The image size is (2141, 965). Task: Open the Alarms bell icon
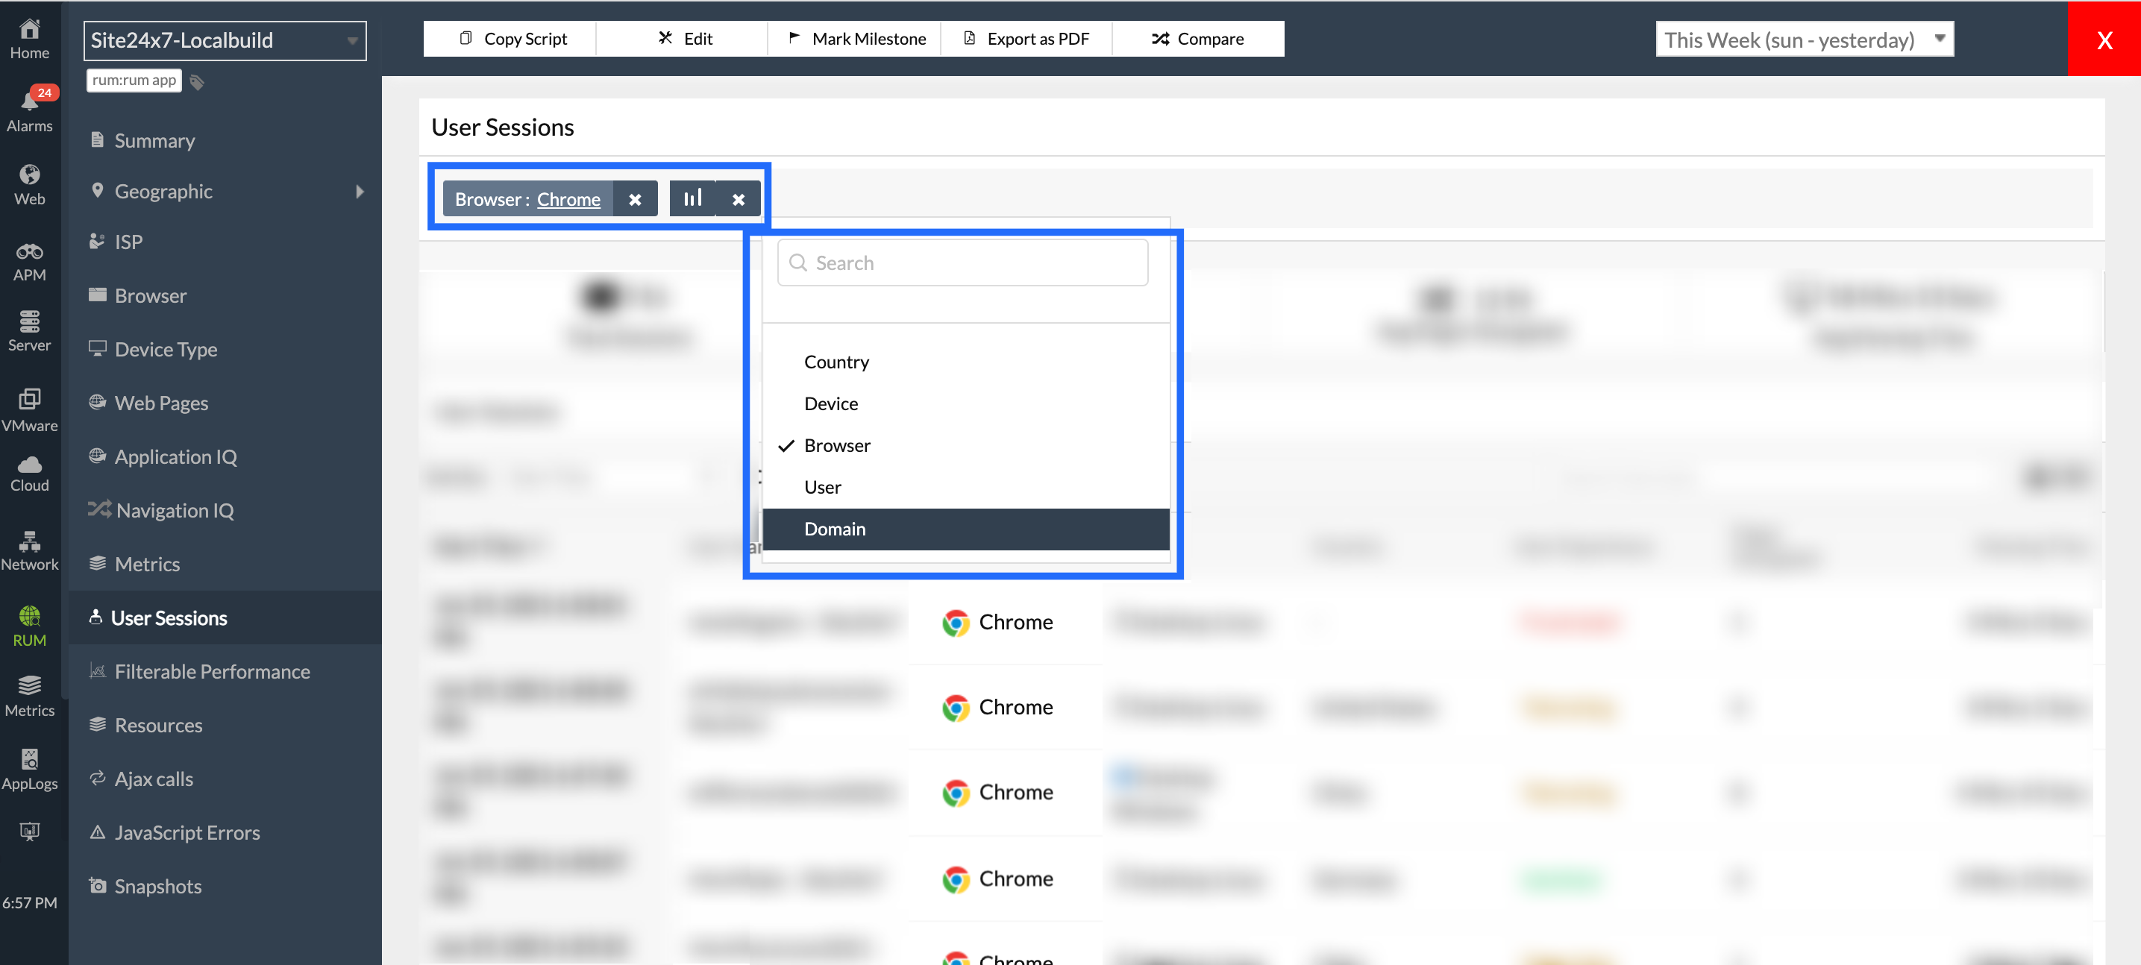pyautogui.click(x=29, y=103)
